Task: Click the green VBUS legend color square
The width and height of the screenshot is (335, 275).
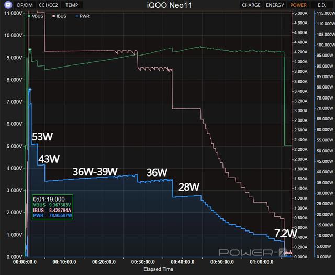Action: click(x=29, y=16)
